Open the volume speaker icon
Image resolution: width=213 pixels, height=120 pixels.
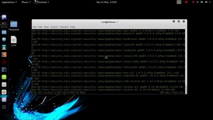(202, 2)
